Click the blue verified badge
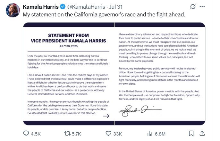The image size is (220, 141). tap(63, 6)
